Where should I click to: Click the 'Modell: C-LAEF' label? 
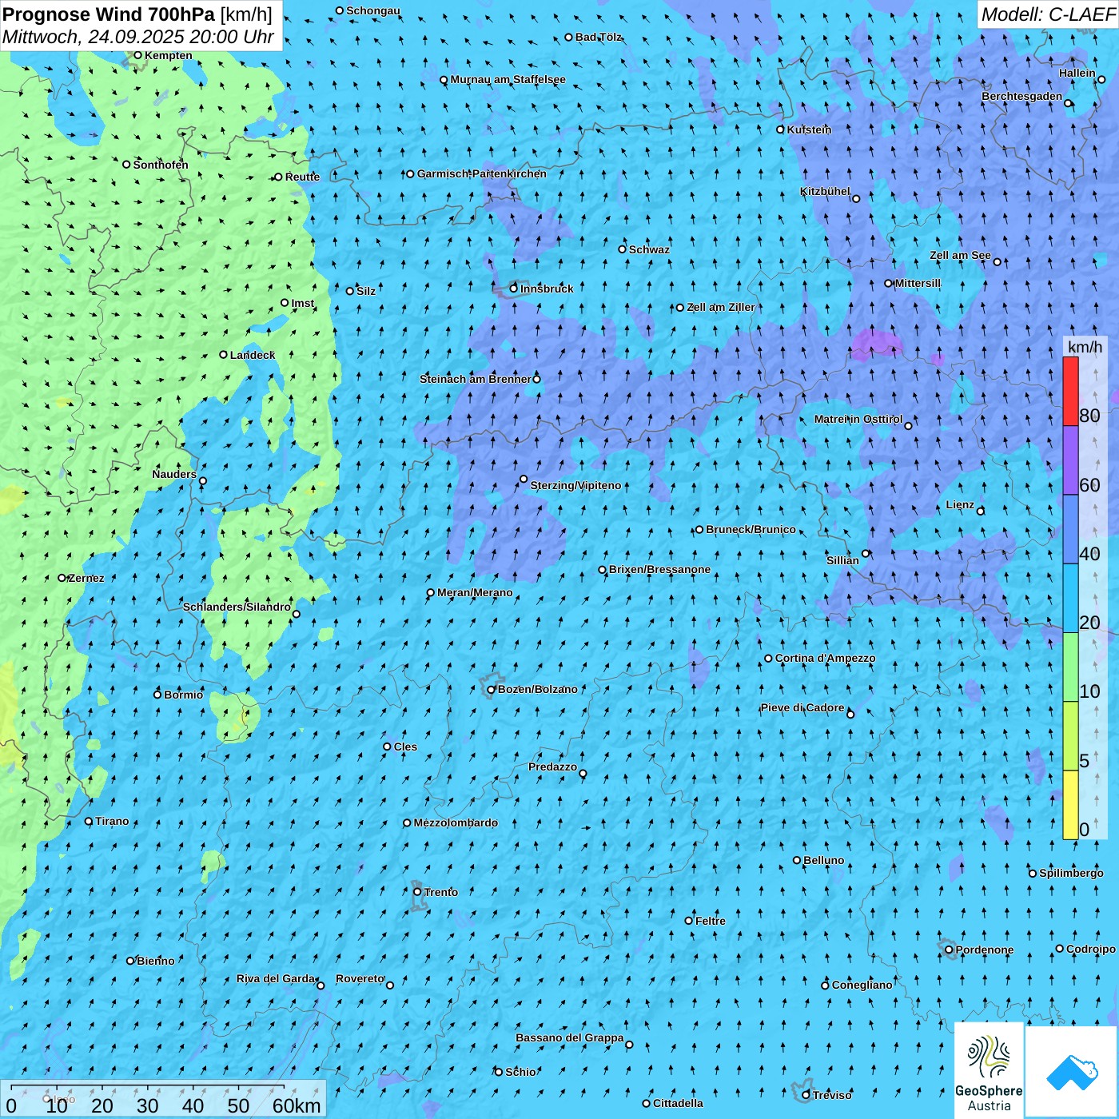coord(1047,14)
